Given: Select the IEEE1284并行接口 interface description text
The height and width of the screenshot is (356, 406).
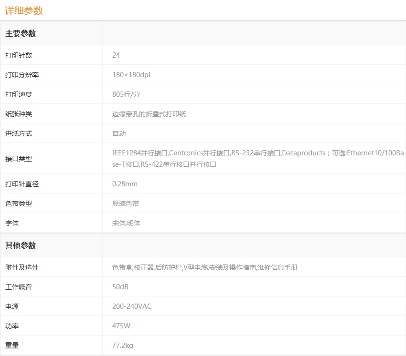Looking at the screenshot, I should pyautogui.click(x=140, y=153).
